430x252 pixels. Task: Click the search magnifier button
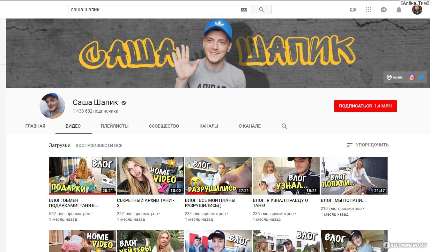click(x=261, y=10)
